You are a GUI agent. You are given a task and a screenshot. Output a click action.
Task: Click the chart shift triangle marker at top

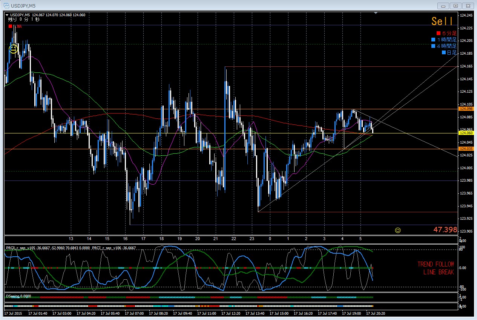(376, 13)
